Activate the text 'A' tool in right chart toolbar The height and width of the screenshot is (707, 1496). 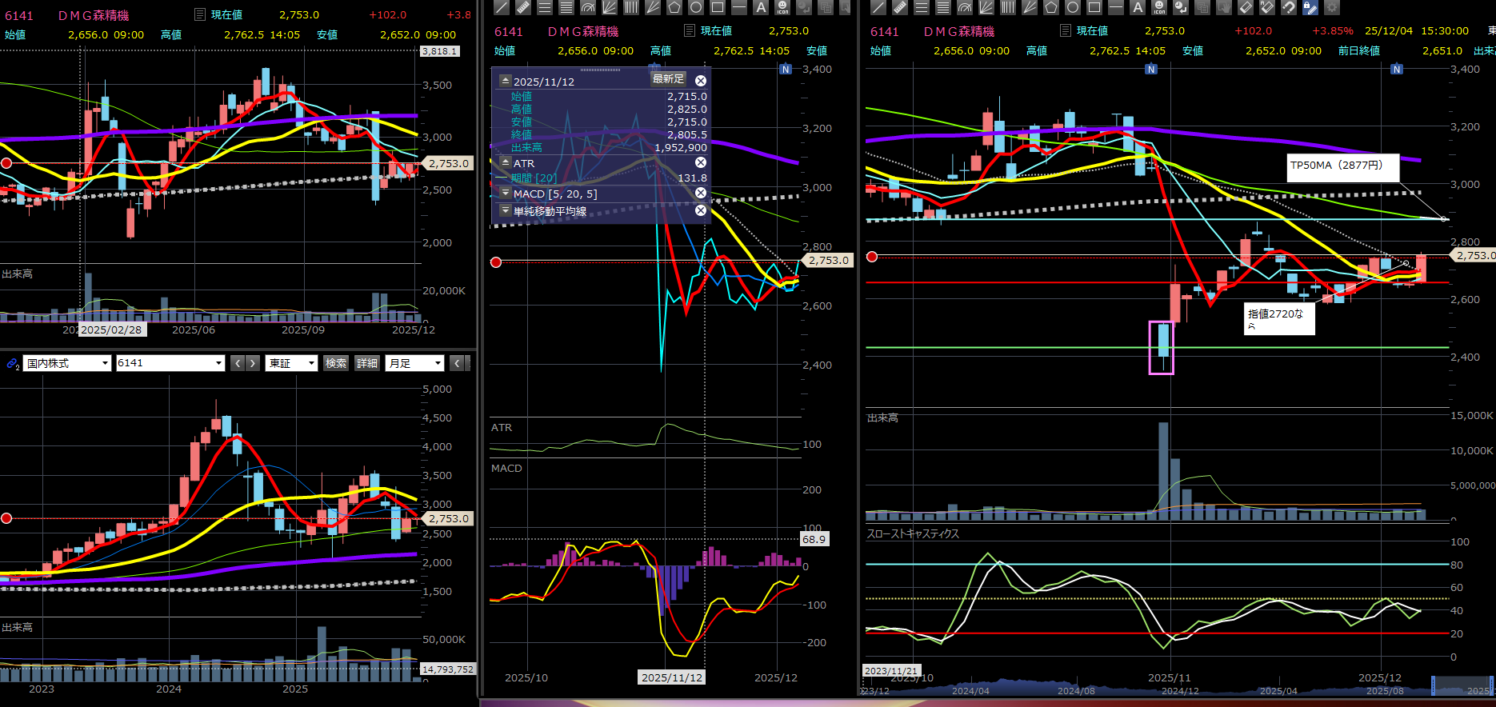(1138, 7)
